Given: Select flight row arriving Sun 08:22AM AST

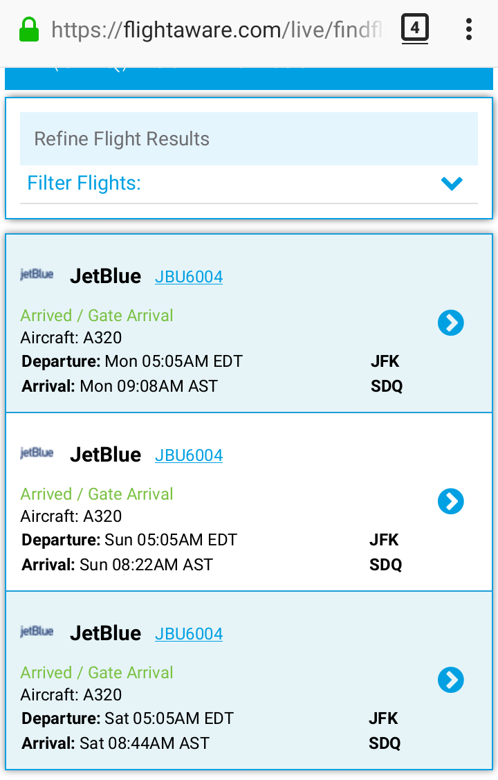Looking at the screenshot, I should click(x=248, y=502).
